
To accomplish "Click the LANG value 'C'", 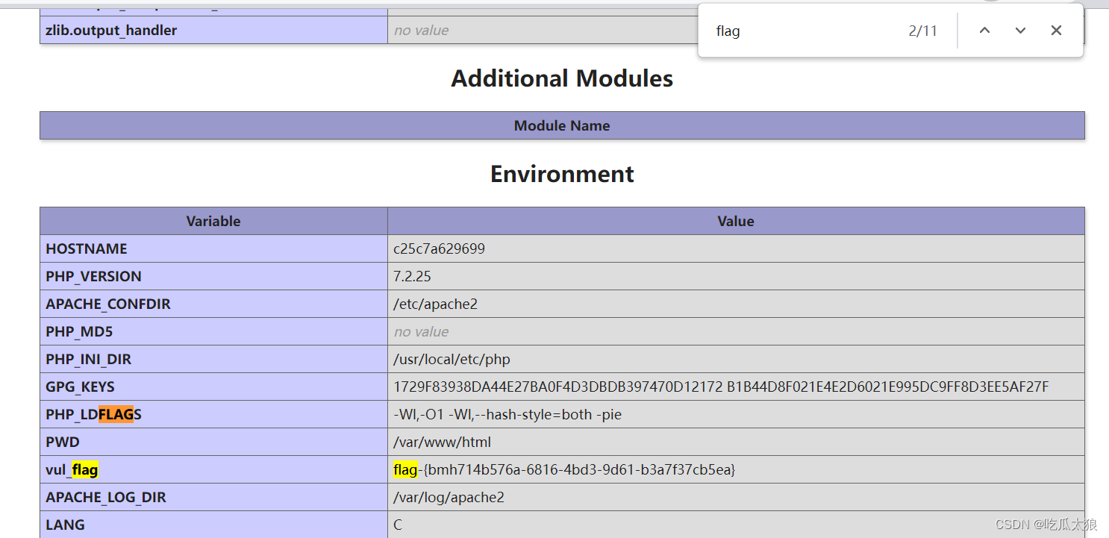I will (x=398, y=525).
